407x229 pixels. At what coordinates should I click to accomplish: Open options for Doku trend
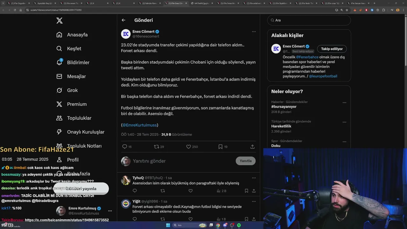(x=344, y=142)
